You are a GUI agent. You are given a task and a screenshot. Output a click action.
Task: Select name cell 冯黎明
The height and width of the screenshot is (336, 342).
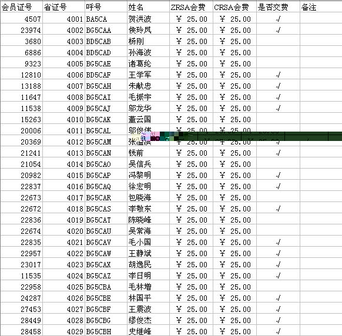point(148,174)
